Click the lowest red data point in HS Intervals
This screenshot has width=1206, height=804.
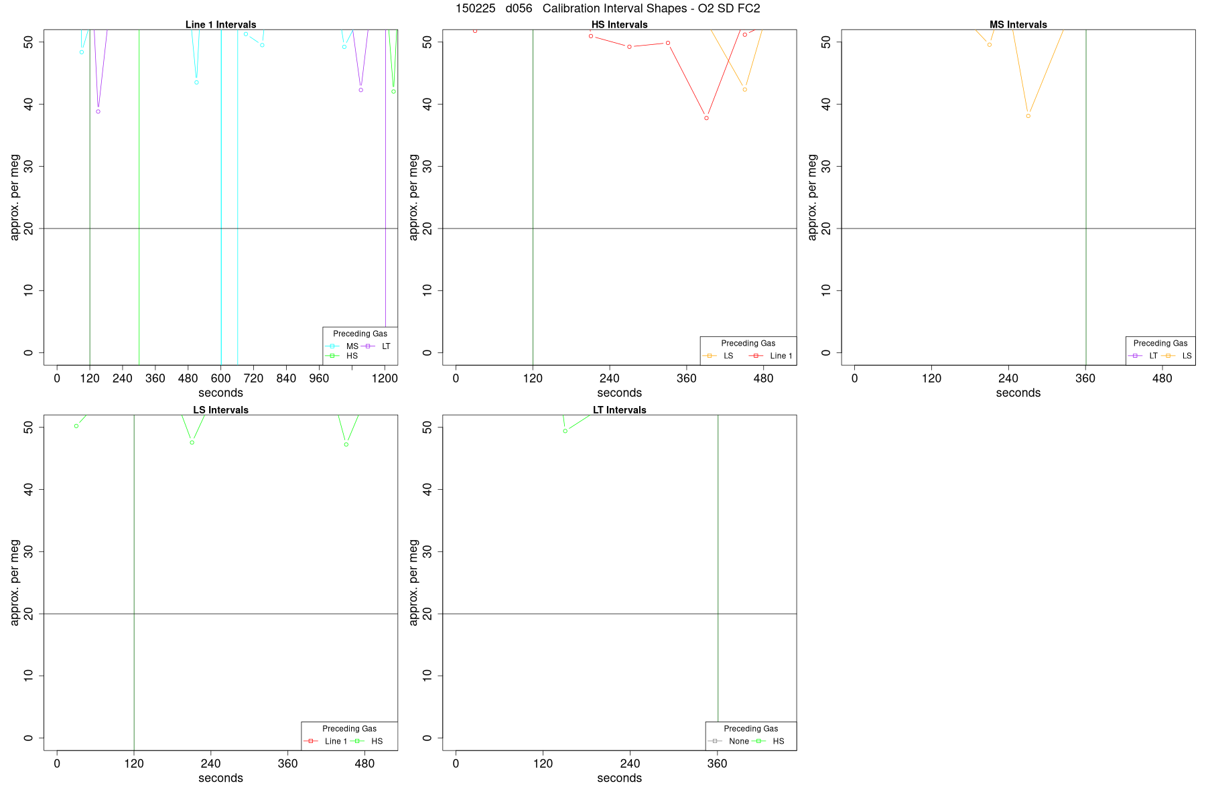(x=706, y=118)
